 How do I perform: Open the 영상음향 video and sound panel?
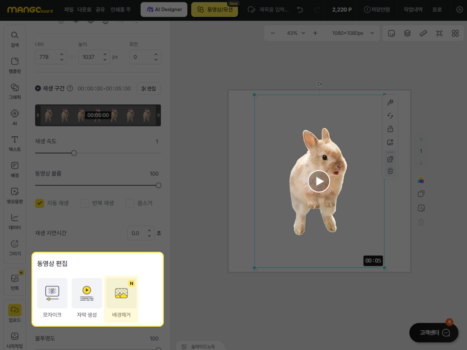pos(15,196)
